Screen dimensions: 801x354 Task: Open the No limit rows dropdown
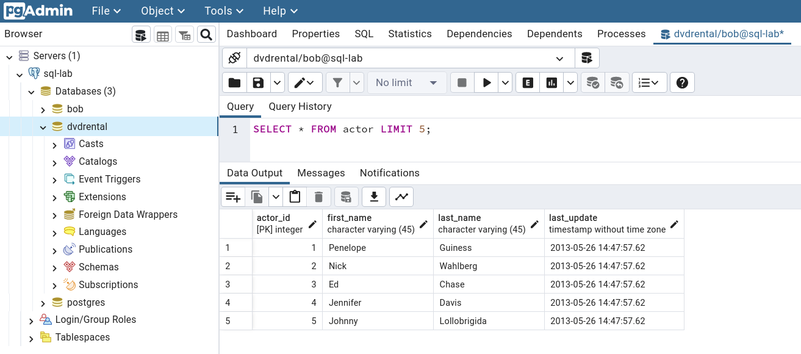pyautogui.click(x=406, y=83)
